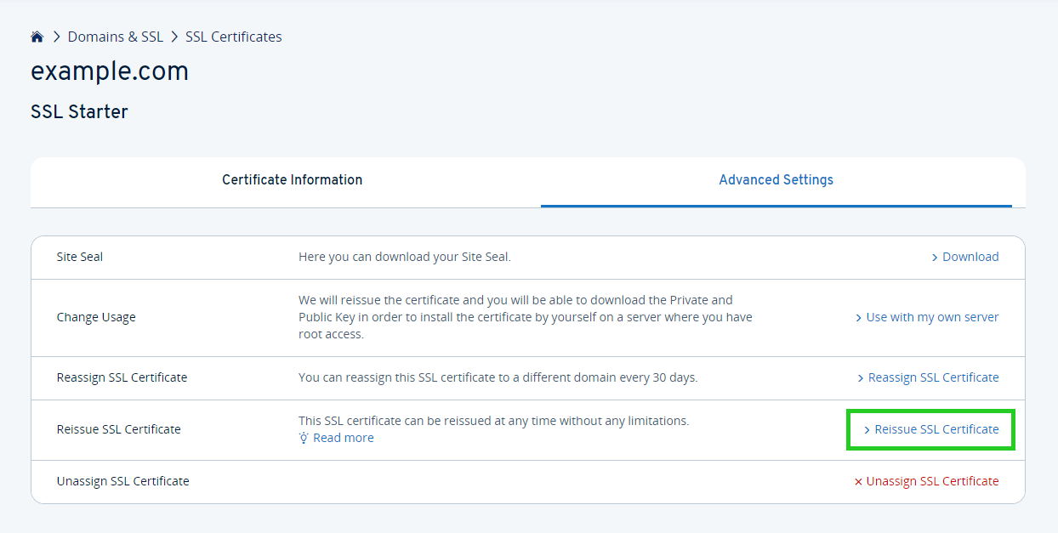Click the chevron arrow beside Download

(x=935, y=258)
